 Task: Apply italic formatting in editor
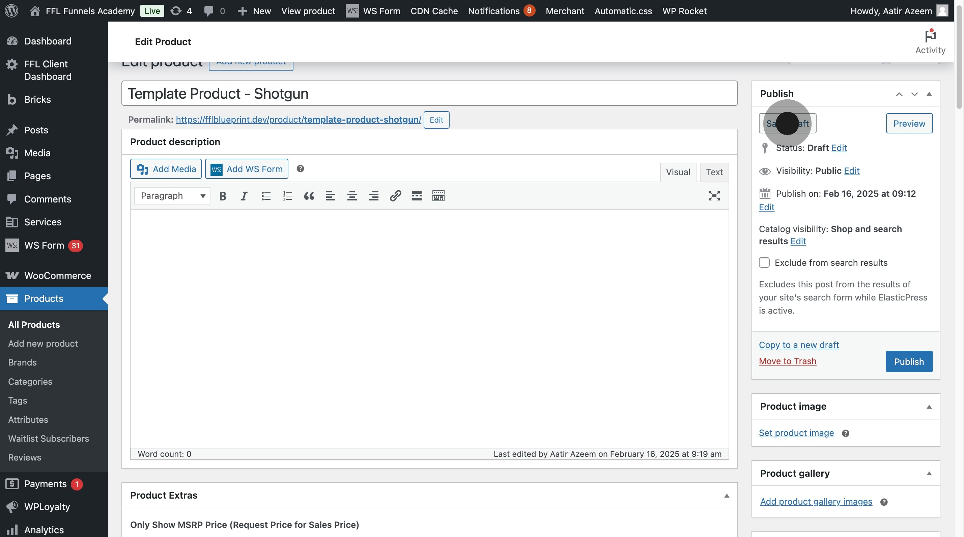coord(244,196)
